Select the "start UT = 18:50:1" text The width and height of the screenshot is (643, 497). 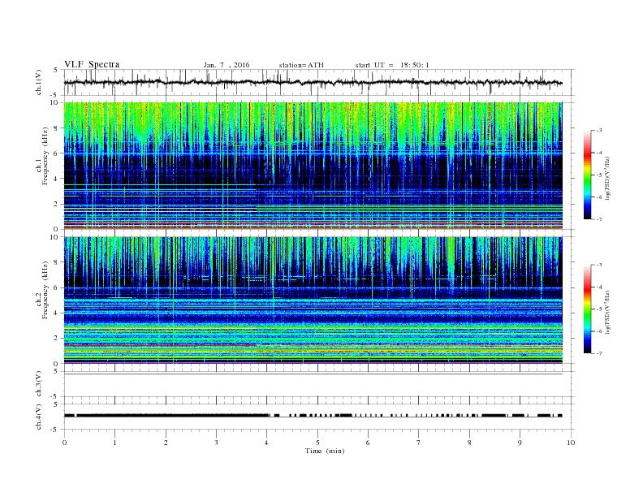point(392,65)
